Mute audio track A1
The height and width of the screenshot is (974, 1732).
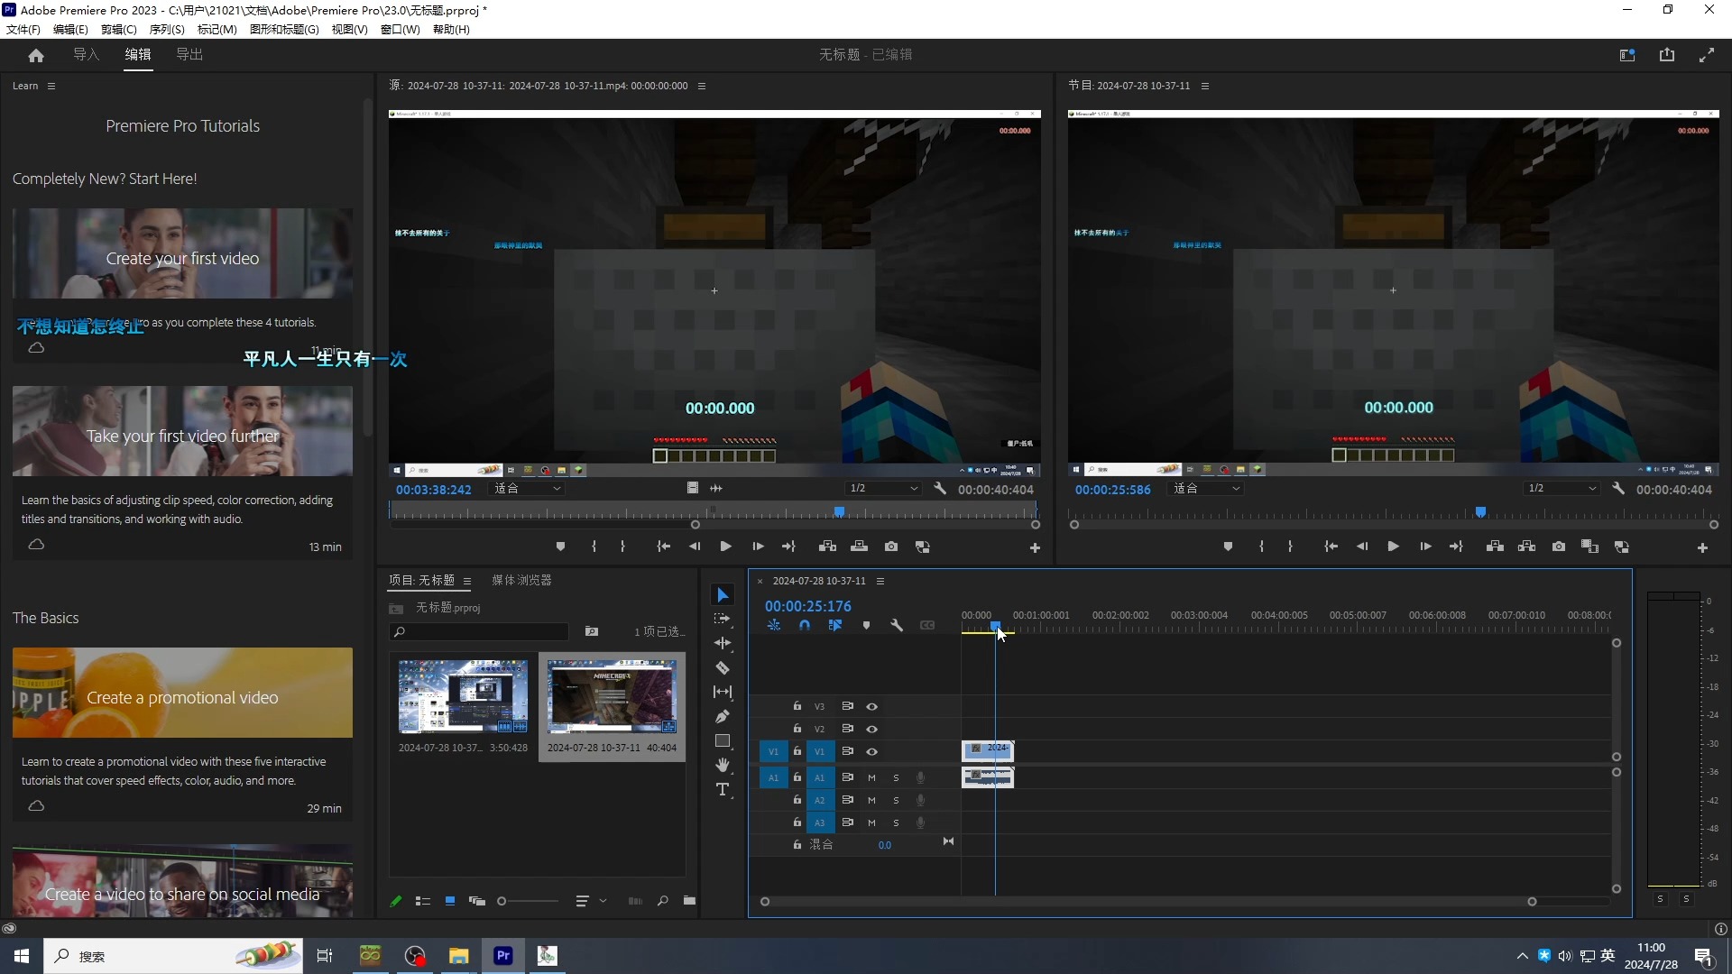coord(871,777)
